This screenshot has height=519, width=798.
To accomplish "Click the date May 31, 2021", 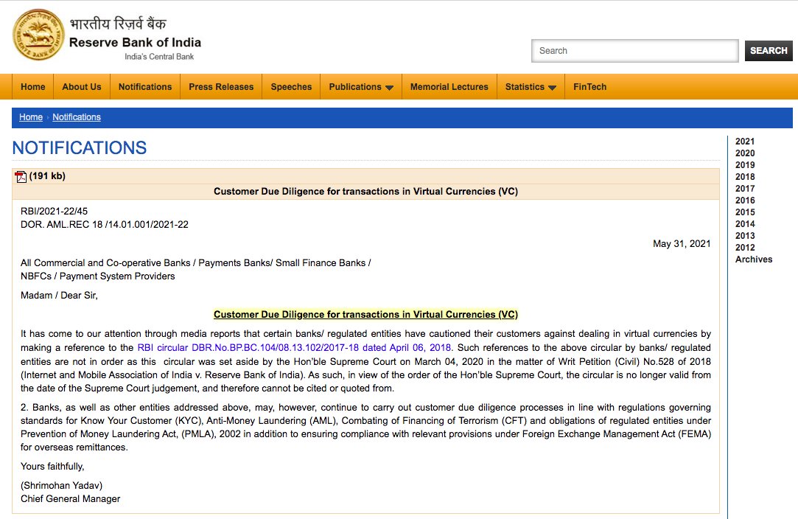I will (682, 243).
